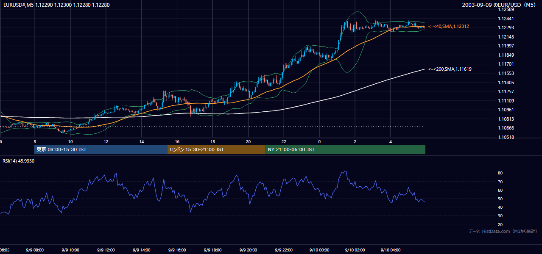
Task: Click the RSI 20 level label
Action: (x=500, y=224)
